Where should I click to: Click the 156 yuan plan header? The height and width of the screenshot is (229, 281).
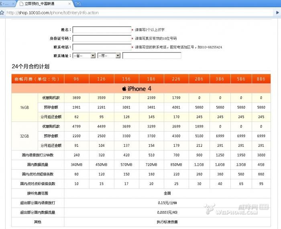126,79
